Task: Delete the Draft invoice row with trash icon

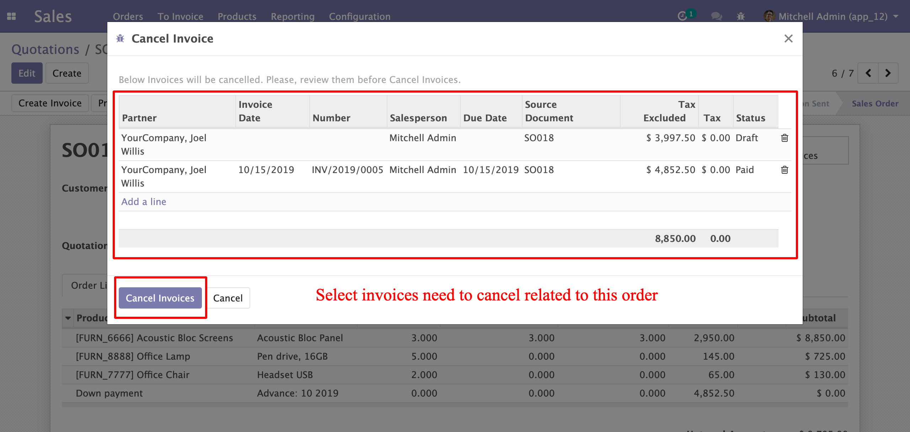Action: coord(785,138)
